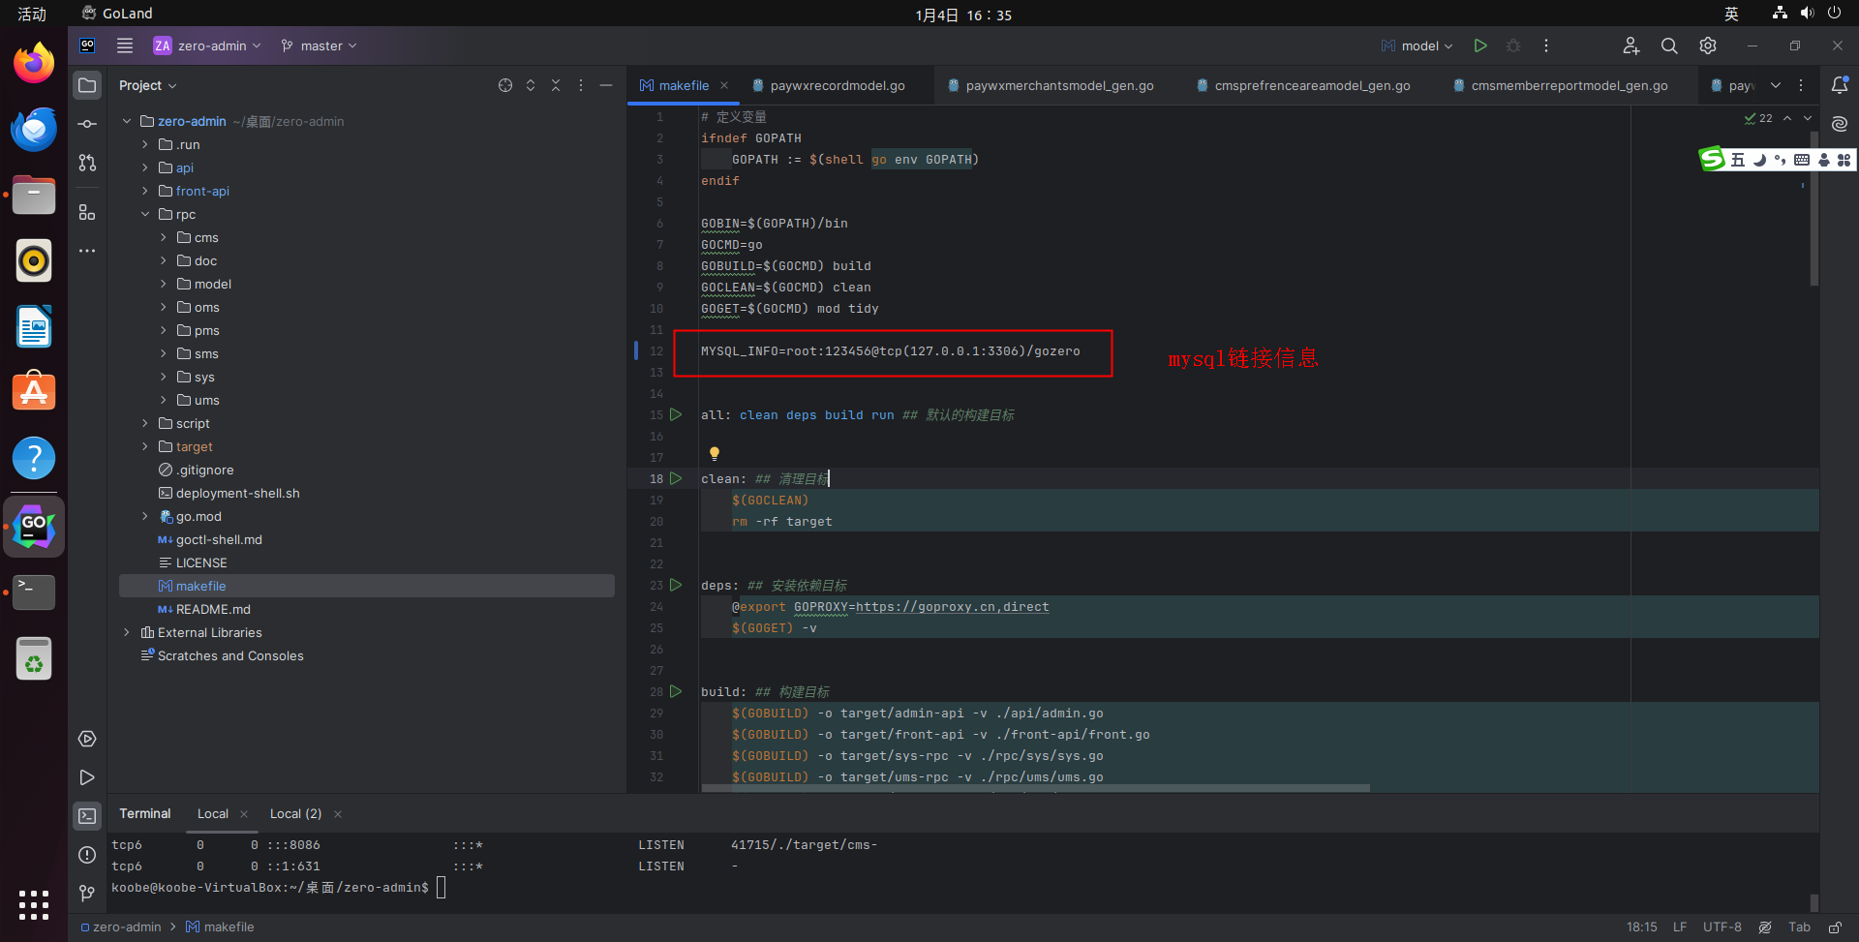The image size is (1859, 942).
Task: Show hidden editor tabs dropdown
Action: [1776, 85]
